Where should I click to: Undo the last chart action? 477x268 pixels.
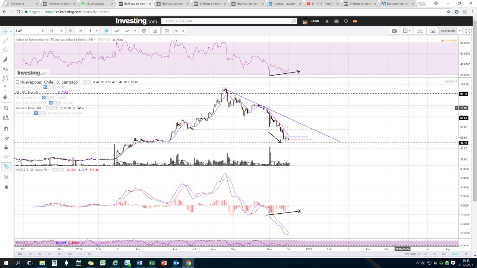pos(176,31)
